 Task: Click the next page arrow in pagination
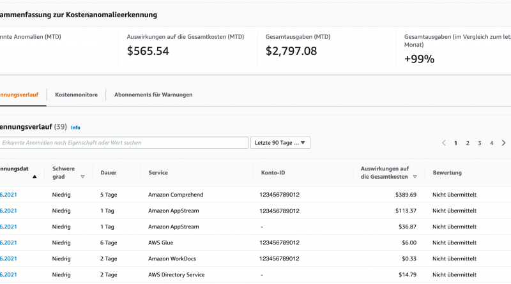(x=504, y=143)
